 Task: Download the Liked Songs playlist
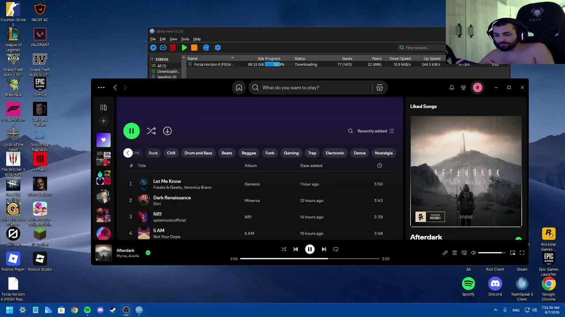click(x=167, y=131)
